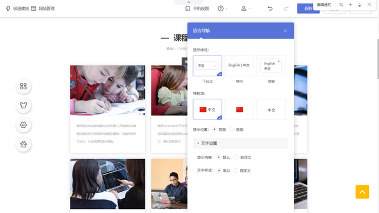Switch to 手机视图 mobile view
Image resolution: width=379 pixels, height=213 pixels.
tap(197, 8)
